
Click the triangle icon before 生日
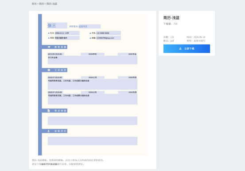tap(49, 33)
